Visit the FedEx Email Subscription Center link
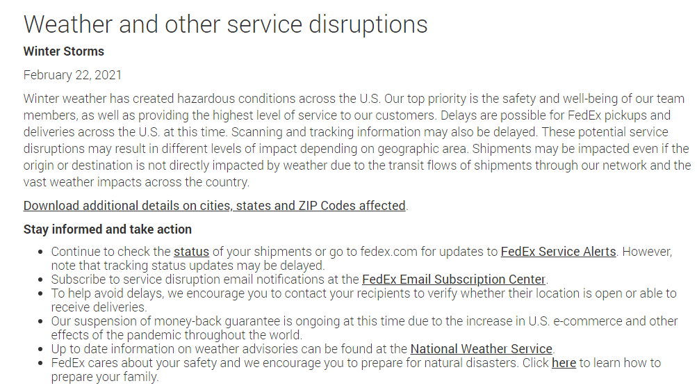697x388 pixels. 454,280
